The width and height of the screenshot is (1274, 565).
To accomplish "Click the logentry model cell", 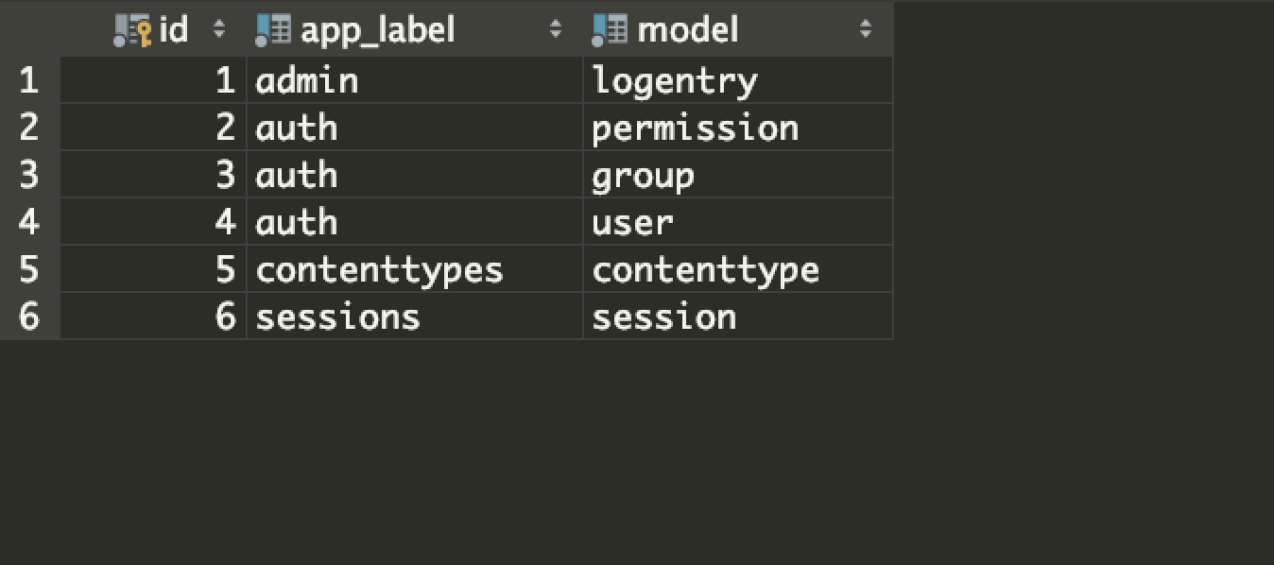I will 738,80.
